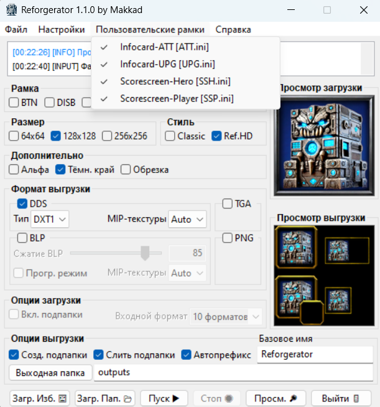This screenshot has height=407, width=380.
Task: Click the Просм. preview button
Action: coord(276,398)
